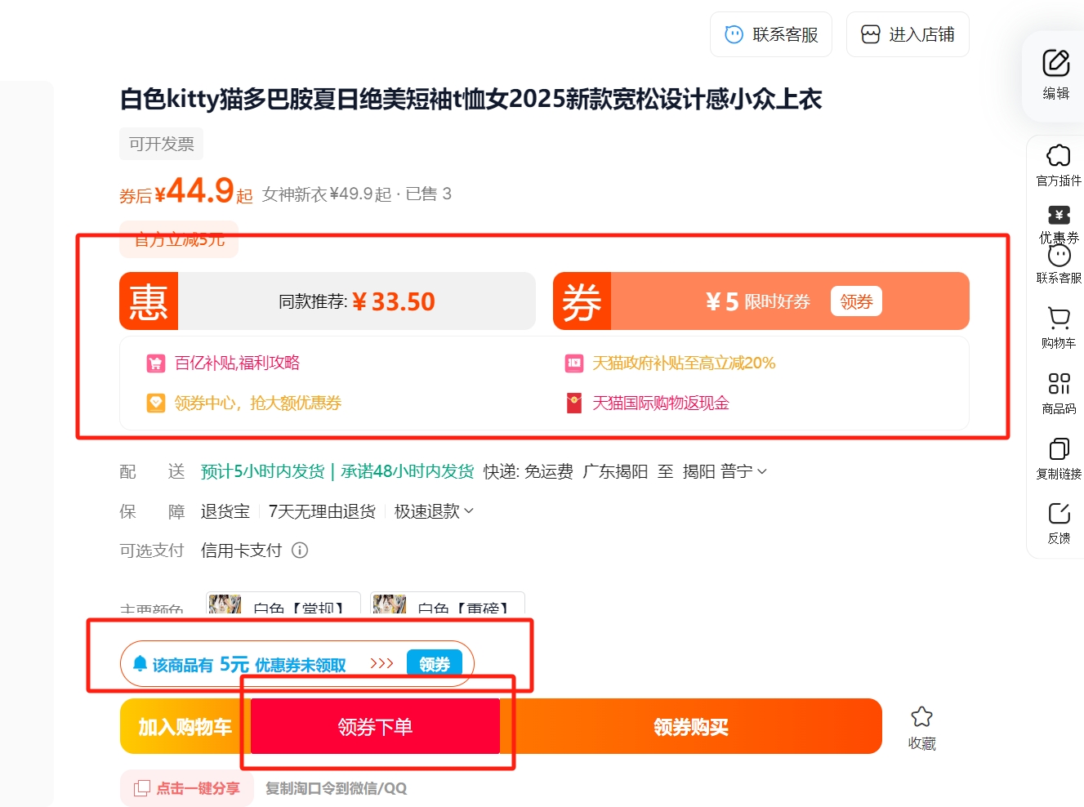The height and width of the screenshot is (807, 1084).
Task: Click the product code (商品码) icon
Action: tap(1059, 383)
